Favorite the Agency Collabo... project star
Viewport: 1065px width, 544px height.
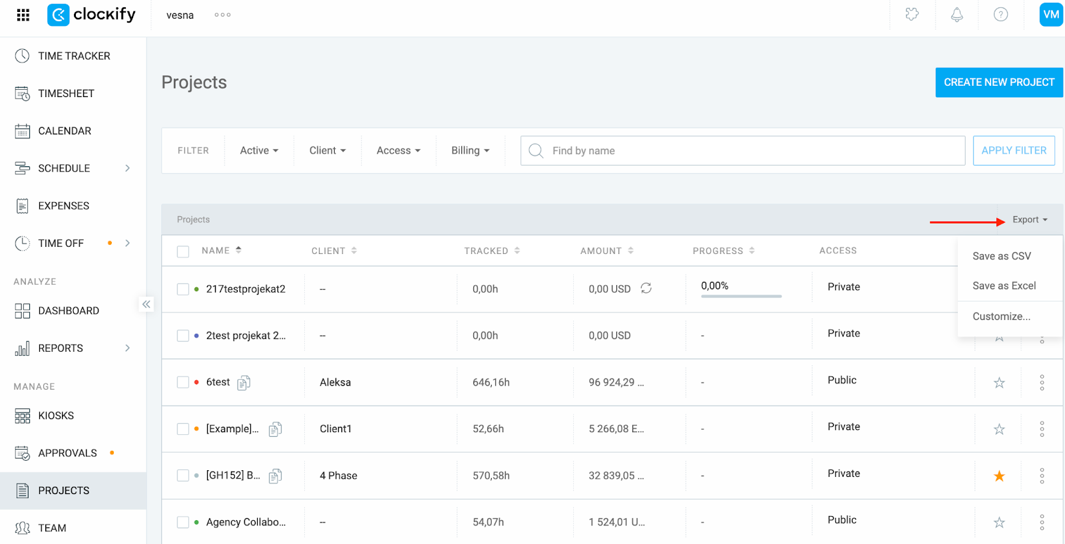tap(999, 522)
